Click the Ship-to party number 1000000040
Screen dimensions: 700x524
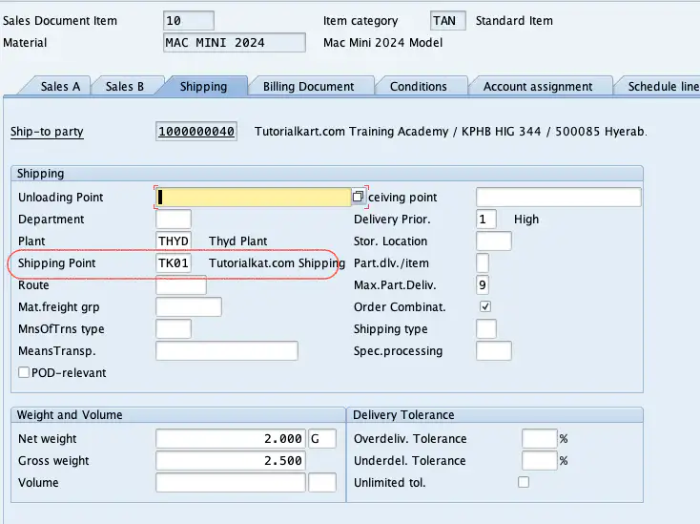click(196, 132)
